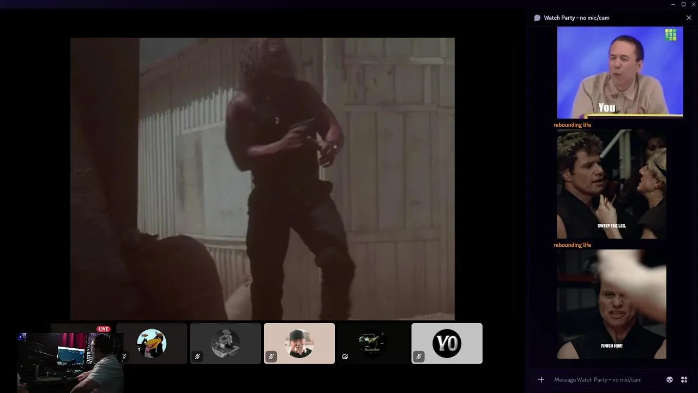Click the red LIVE badge on stream tile

(x=103, y=329)
